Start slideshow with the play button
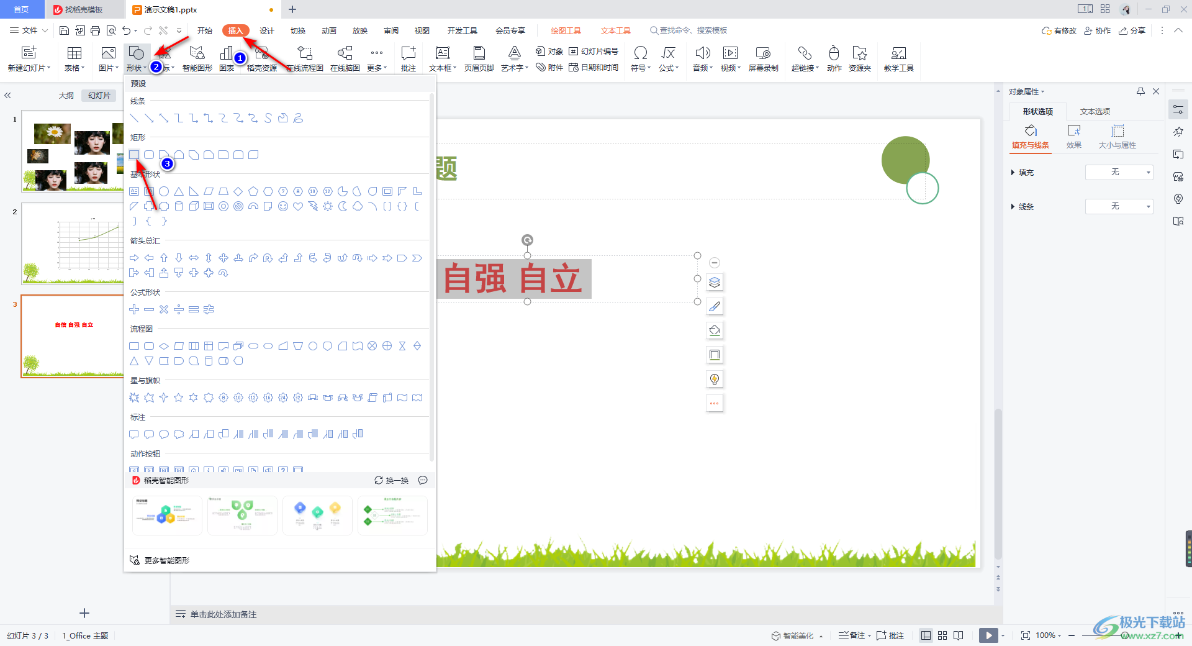This screenshot has width=1192, height=646. coord(988,635)
